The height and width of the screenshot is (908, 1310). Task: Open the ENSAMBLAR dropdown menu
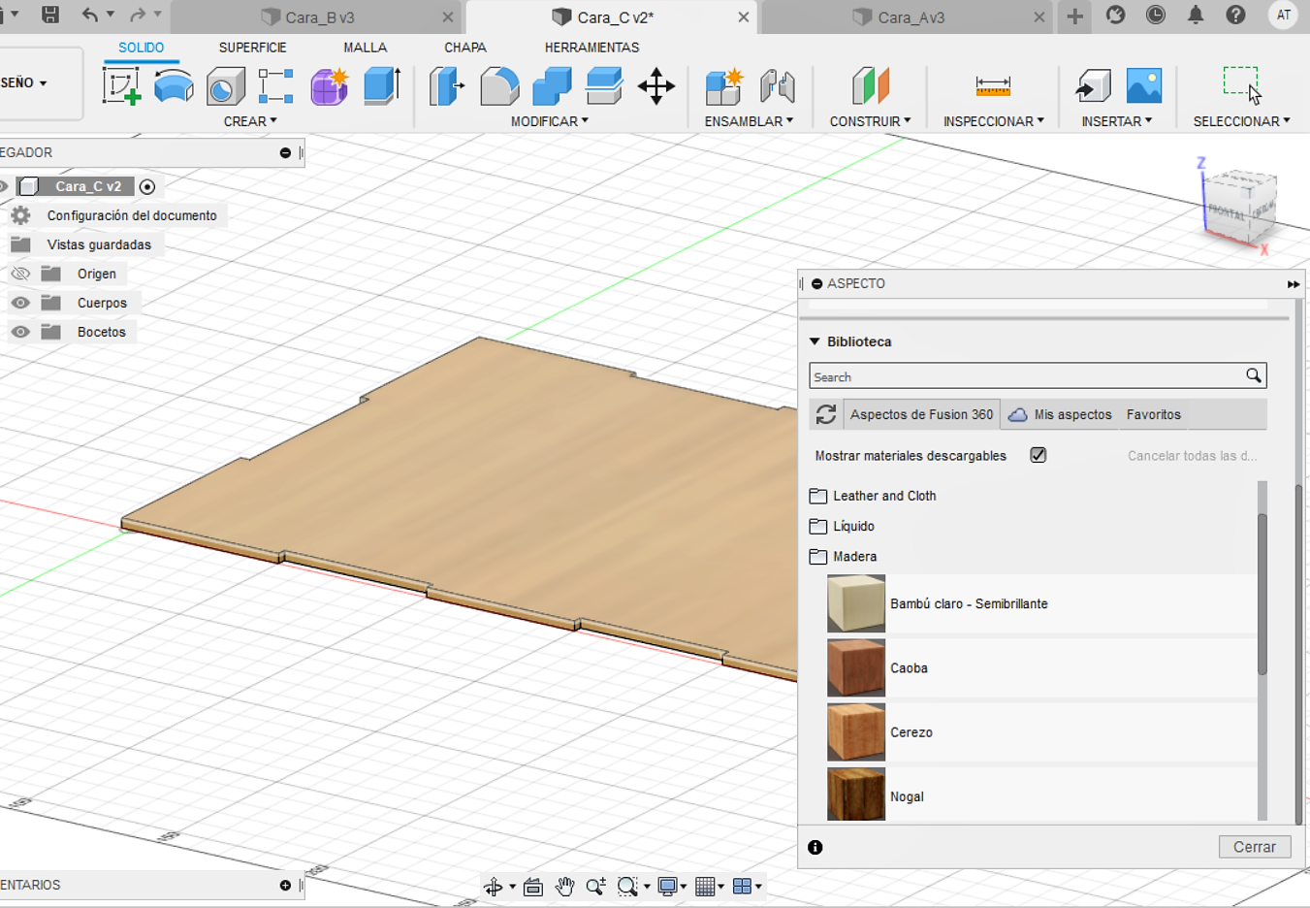pyautogui.click(x=749, y=121)
